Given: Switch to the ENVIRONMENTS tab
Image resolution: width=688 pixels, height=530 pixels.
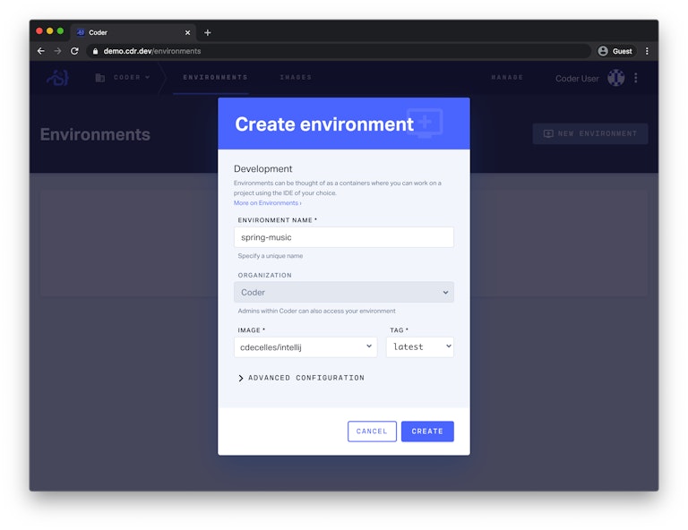Looking at the screenshot, I should tap(215, 77).
